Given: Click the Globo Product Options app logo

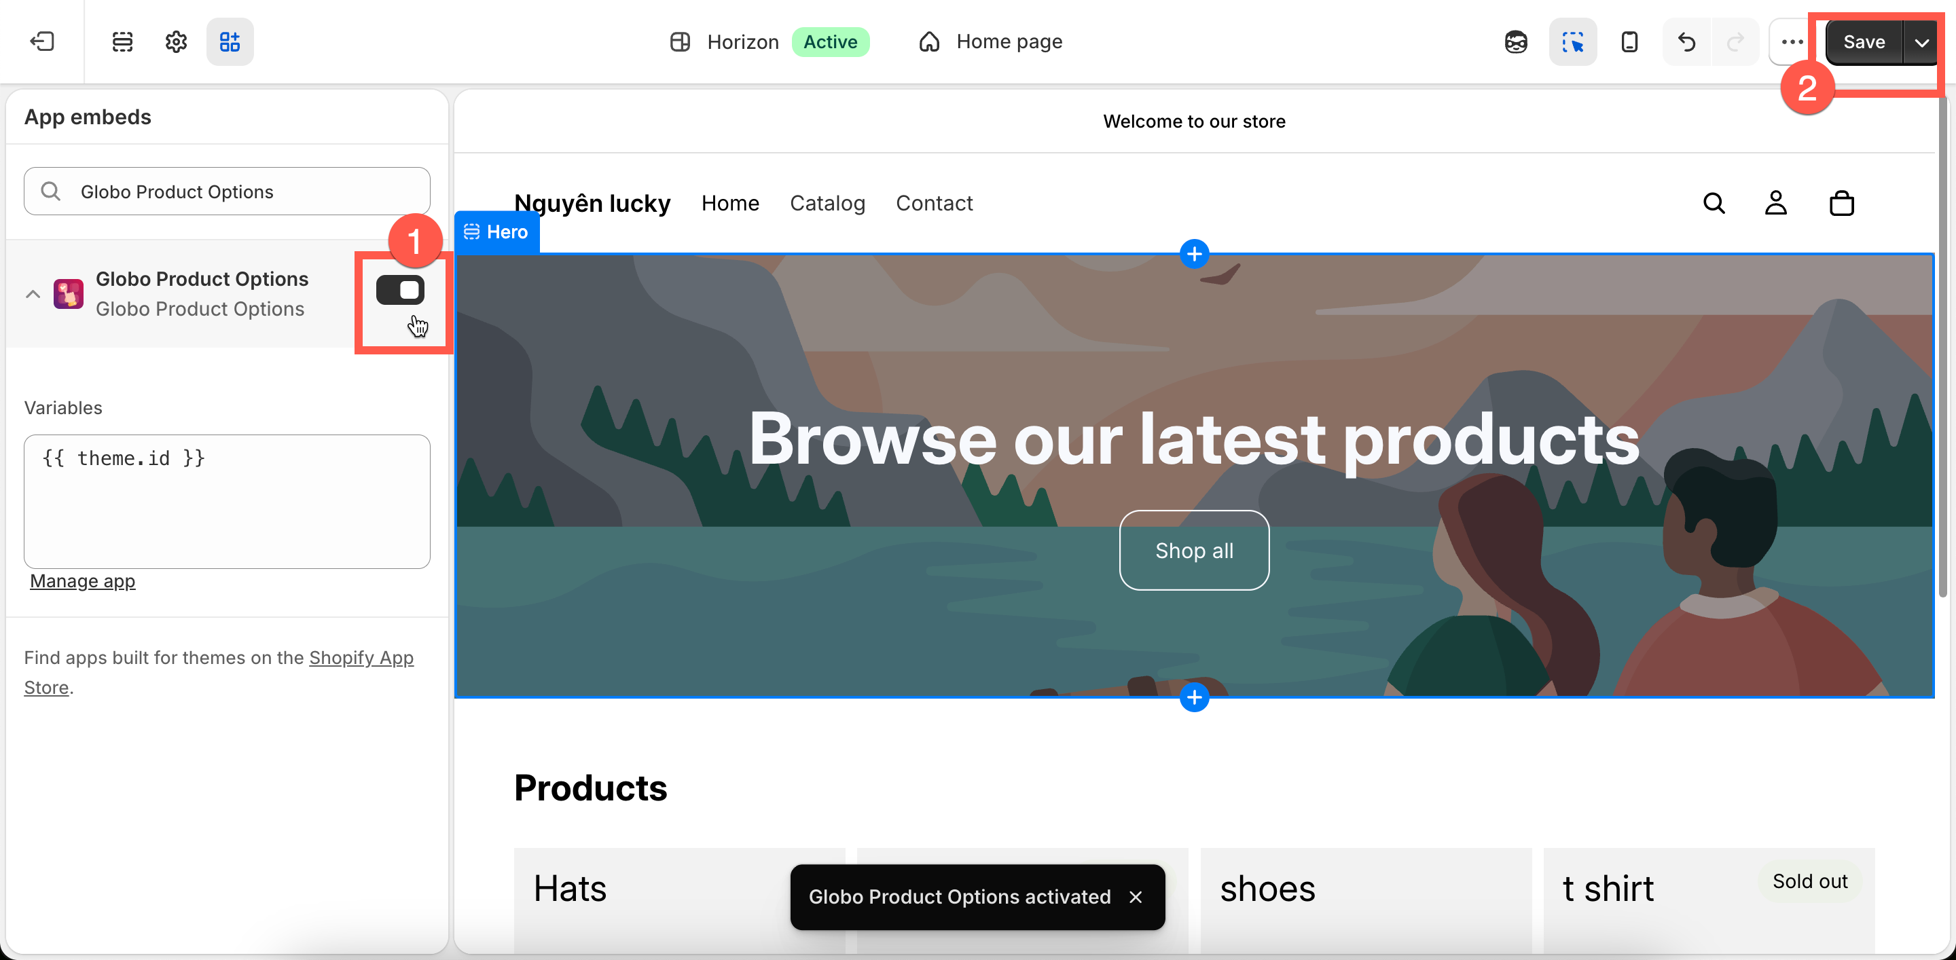Looking at the screenshot, I should [69, 293].
